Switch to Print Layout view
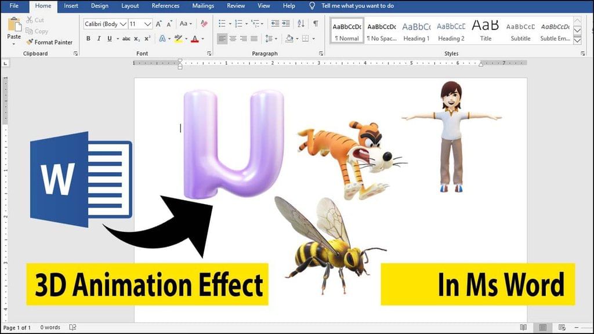 543,327
